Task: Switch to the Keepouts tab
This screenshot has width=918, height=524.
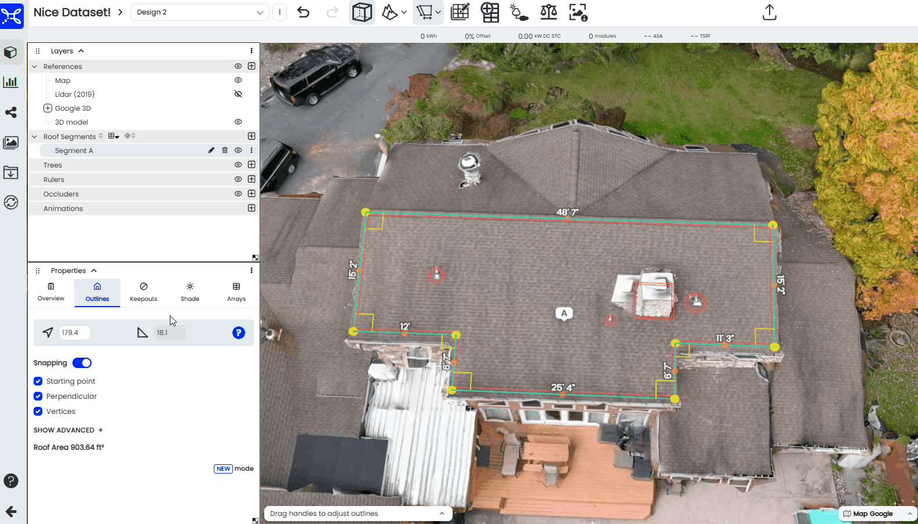Action: (144, 293)
